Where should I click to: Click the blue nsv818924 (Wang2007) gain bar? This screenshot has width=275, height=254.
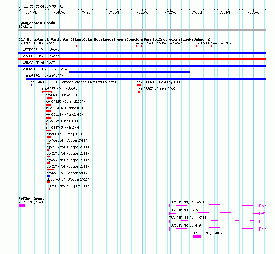(146, 79)
